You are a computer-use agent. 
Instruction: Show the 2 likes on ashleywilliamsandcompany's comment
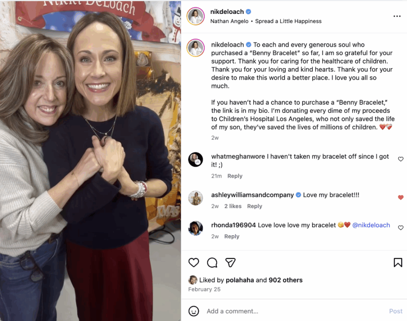pos(233,206)
